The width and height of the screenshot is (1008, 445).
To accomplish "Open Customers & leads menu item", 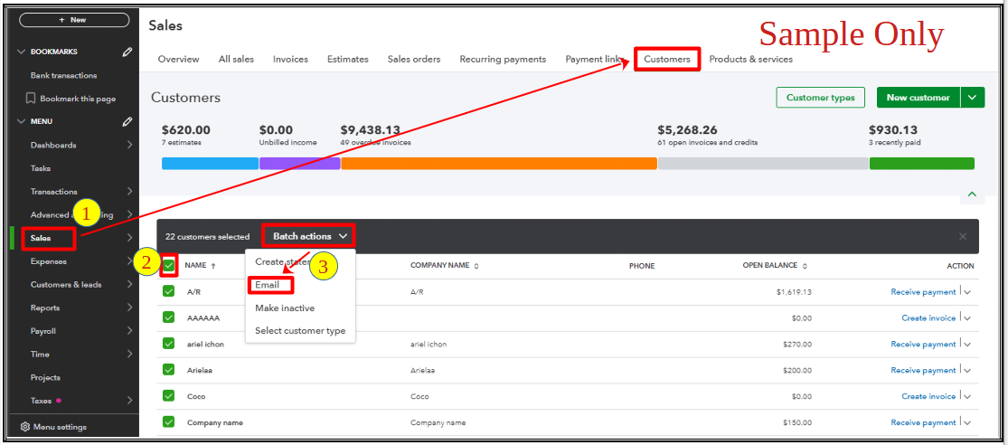I will [x=66, y=284].
